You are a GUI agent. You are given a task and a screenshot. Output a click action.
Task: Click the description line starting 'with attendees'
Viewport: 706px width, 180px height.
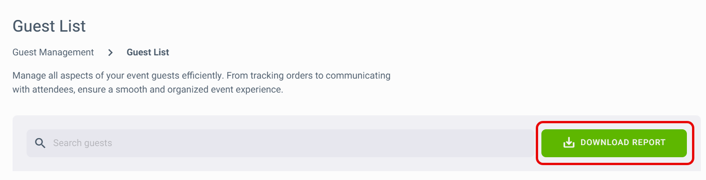pos(148,89)
